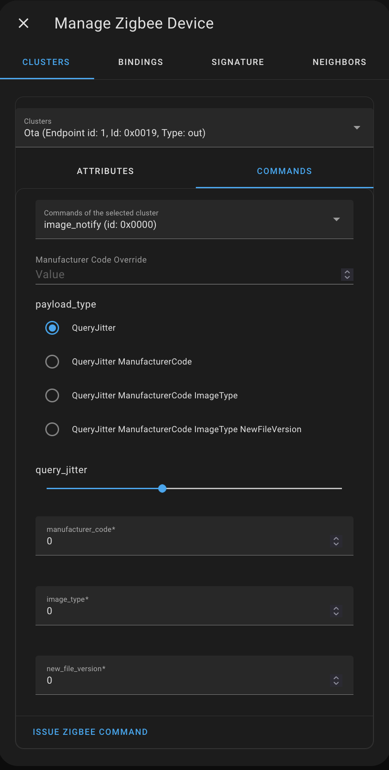
Task: Select the COMMANDS tab
Action: 284,171
